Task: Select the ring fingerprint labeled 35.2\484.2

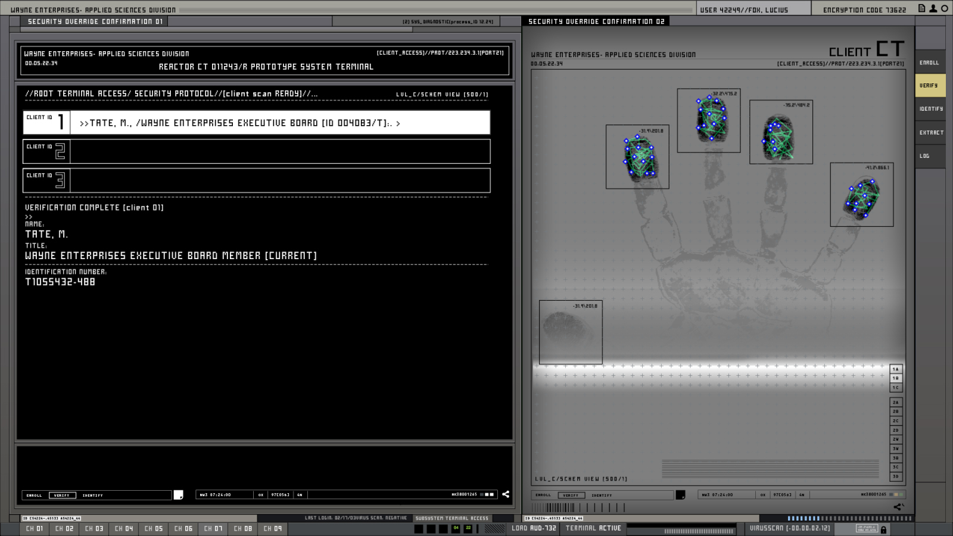Action: pos(781,132)
